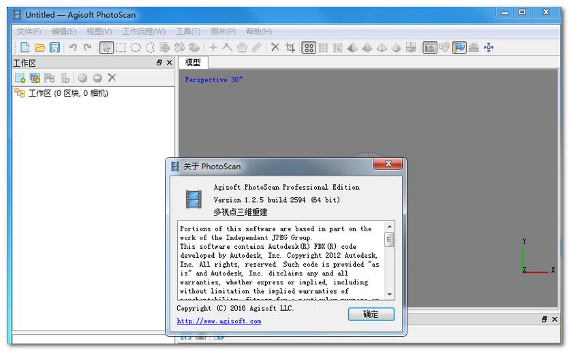Open the http://www.agisoft.com link
Viewport: 569px width, 351px height.
[x=219, y=321]
